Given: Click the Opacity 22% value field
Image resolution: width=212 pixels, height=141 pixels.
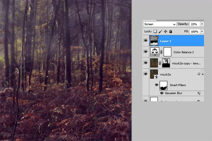Looking at the screenshot, I should click(195, 24).
